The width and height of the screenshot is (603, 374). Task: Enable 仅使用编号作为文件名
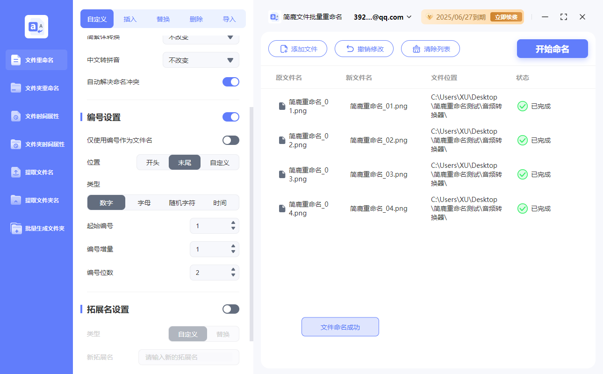230,140
